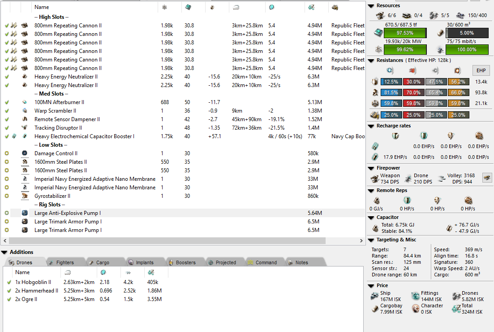Viewport: 494px width, 332px height.
Task: Toggle the Hobgoblin II drone active checkmark
Action: (x=9, y=282)
